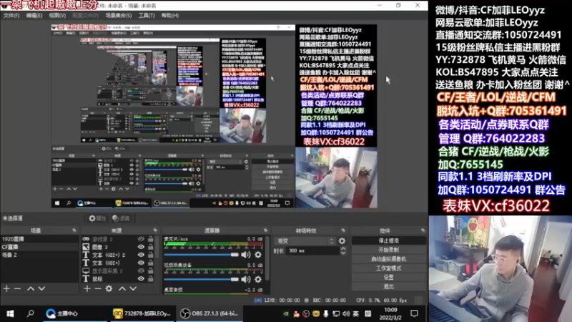Image resolution: width=572 pixels, height=322 pixels.
Task: Open the 帮助(H) menu
Action: [x=170, y=16]
